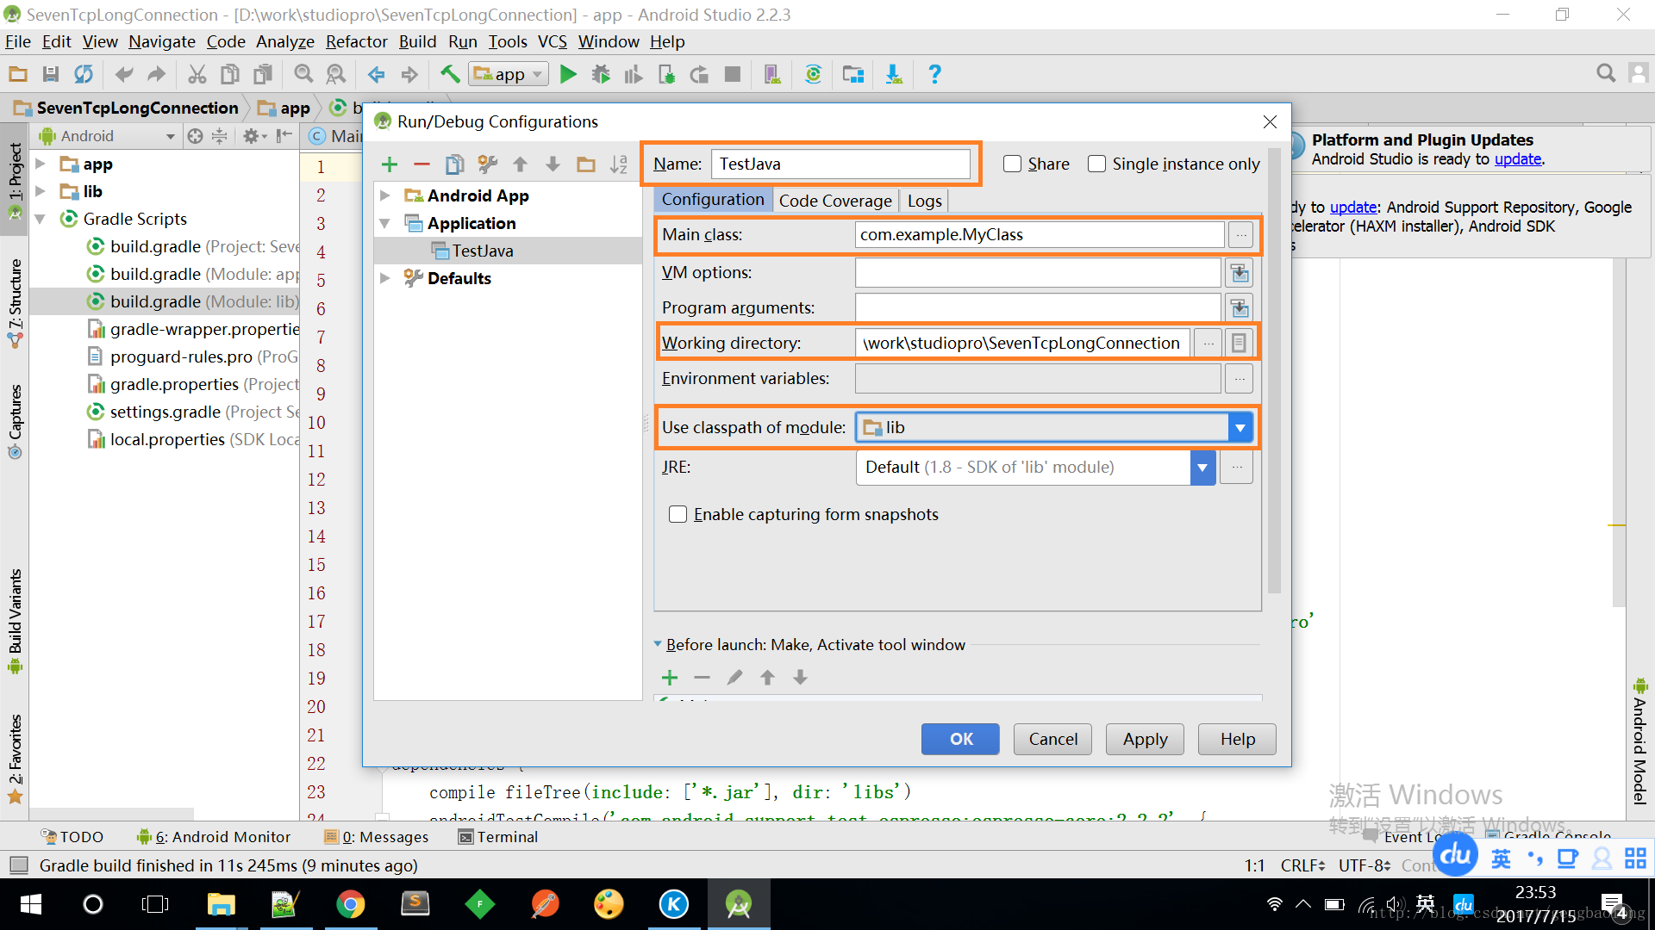The image size is (1655, 930).
Task: Browse for Main class
Action: pos(1240,234)
